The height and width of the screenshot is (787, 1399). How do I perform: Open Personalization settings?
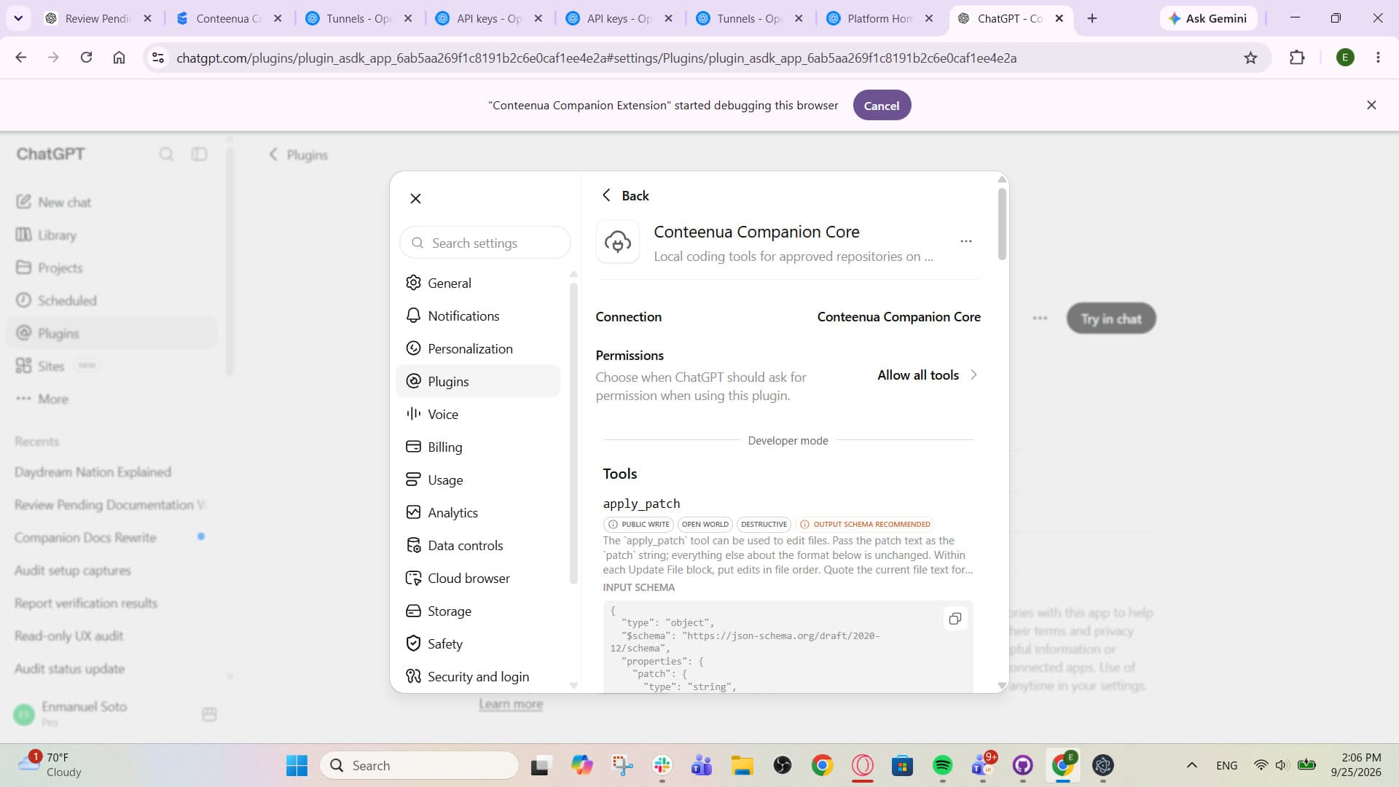pyautogui.click(x=478, y=348)
